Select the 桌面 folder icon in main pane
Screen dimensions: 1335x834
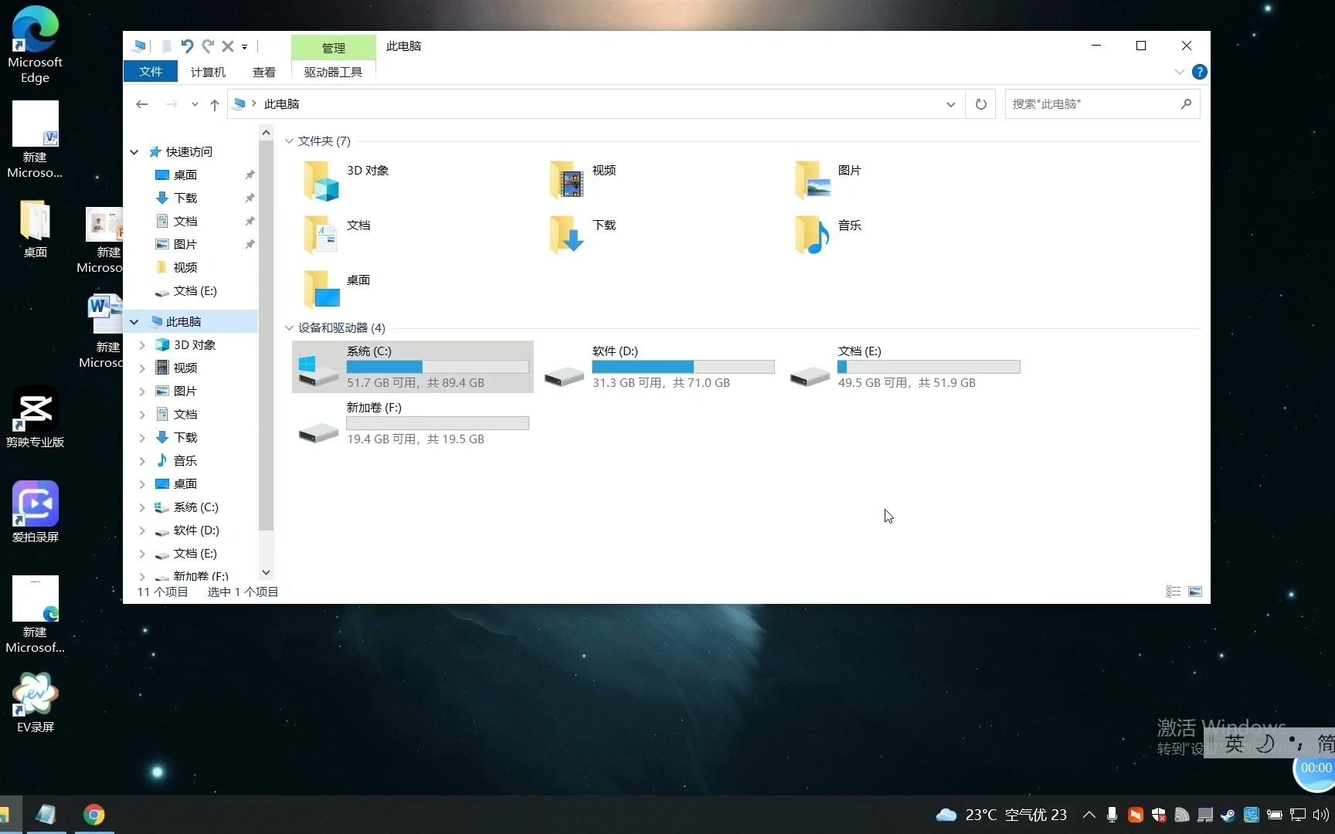coord(321,290)
